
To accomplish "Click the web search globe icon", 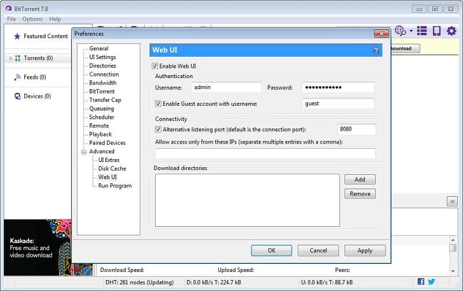I will [400, 31].
